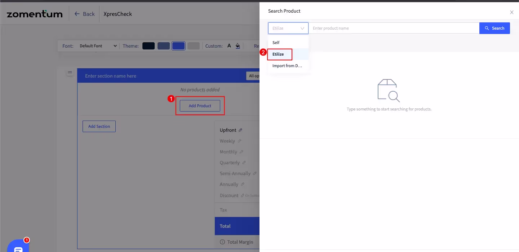Pick the slate blue theme swatch

pos(164,46)
